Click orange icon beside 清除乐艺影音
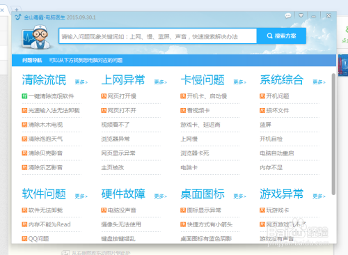Viewport: 348px width, 255px height. click(x=24, y=167)
